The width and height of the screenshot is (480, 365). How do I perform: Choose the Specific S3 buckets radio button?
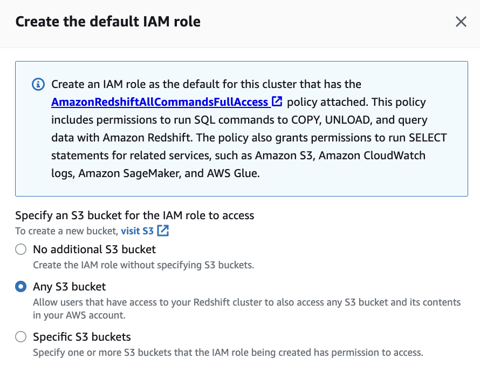(20, 337)
